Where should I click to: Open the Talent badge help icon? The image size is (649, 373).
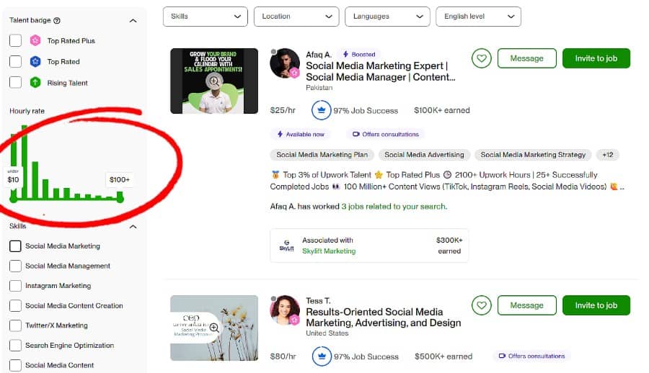point(57,20)
